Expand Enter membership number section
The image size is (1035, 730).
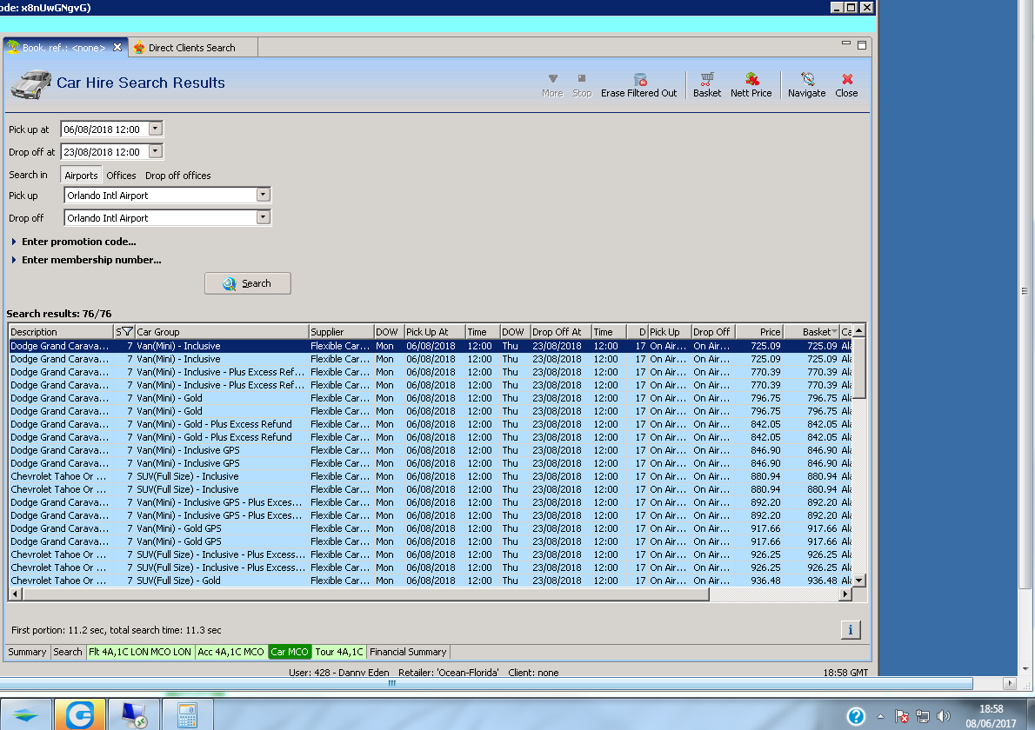(90, 260)
